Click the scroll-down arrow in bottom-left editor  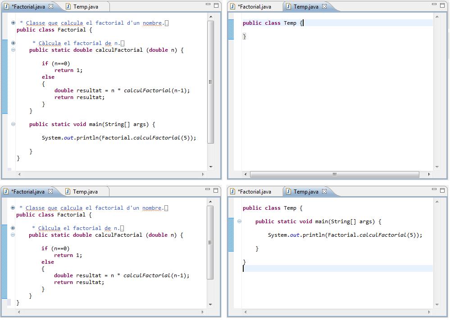click(x=210, y=305)
